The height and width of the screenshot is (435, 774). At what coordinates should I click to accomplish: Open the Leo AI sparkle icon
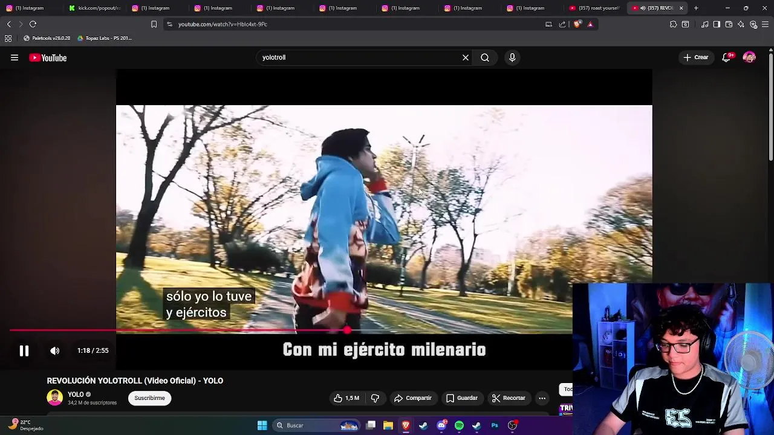(x=741, y=24)
